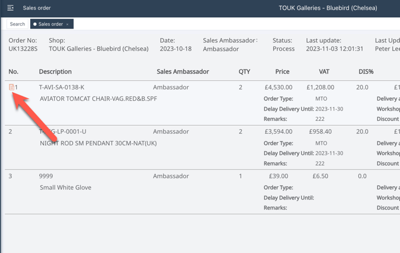
Task: Click the Description column header
Action: (x=55, y=71)
